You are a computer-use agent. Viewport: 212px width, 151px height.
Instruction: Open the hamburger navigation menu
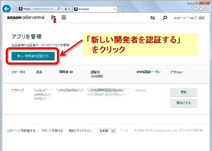click(64, 18)
